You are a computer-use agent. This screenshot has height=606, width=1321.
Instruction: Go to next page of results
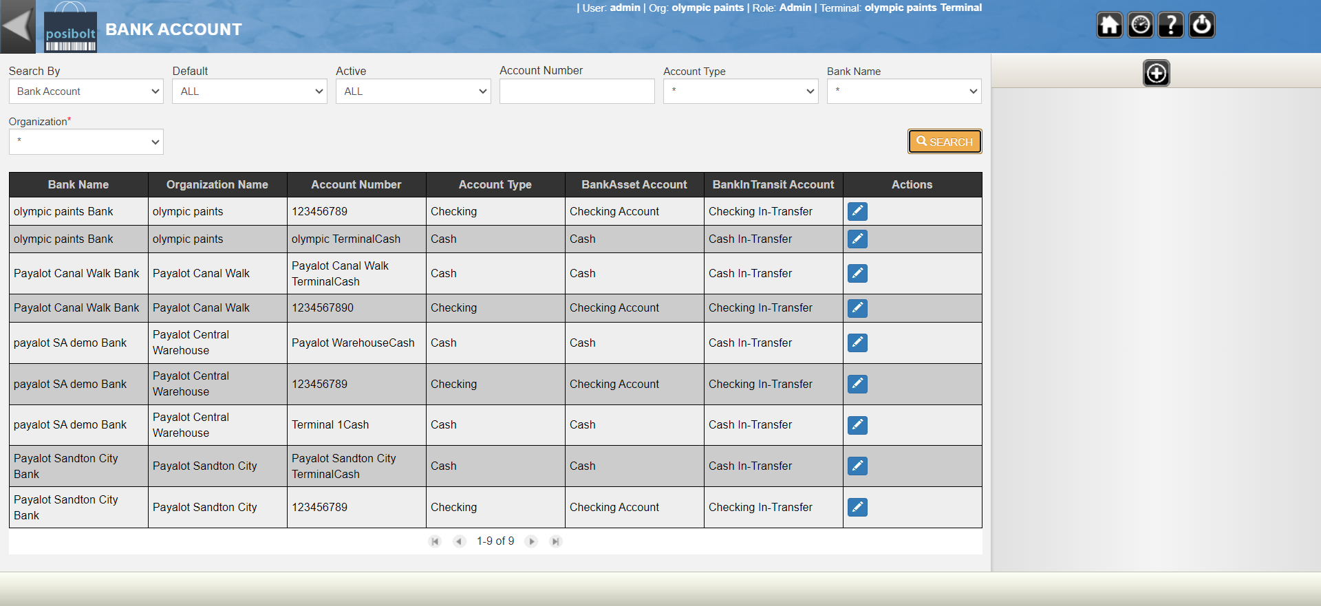tap(531, 541)
